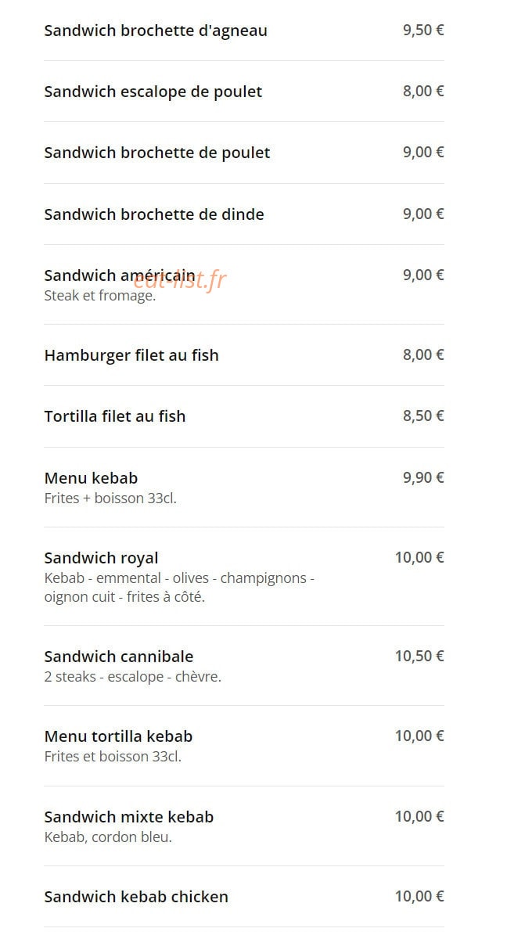The image size is (507, 950).
Task: Open Tortilla filet au fish item
Action: (x=243, y=416)
